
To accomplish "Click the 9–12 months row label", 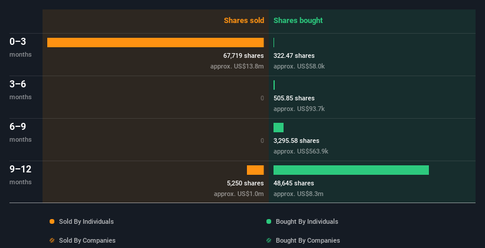I will tap(21, 175).
